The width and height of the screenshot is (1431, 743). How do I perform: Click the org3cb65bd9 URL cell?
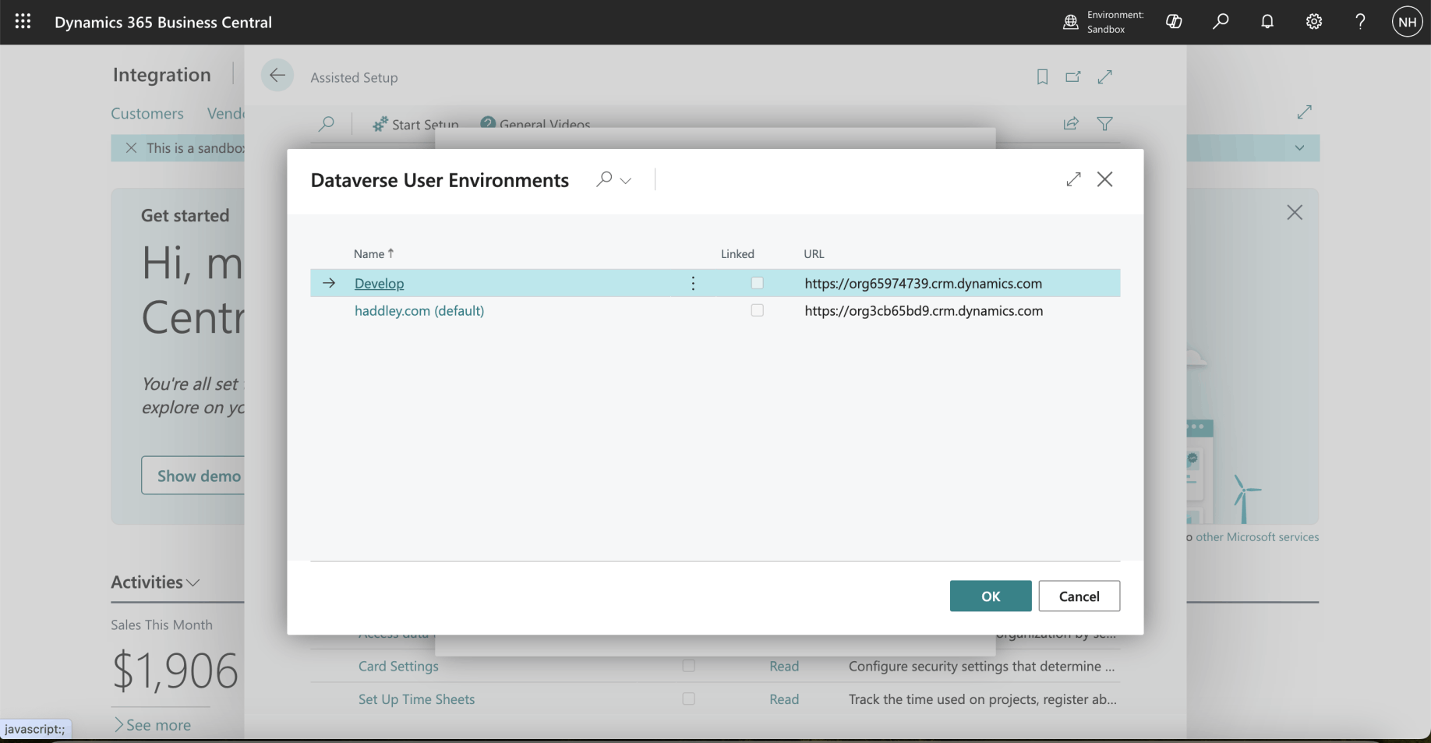[x=924, y=310]
